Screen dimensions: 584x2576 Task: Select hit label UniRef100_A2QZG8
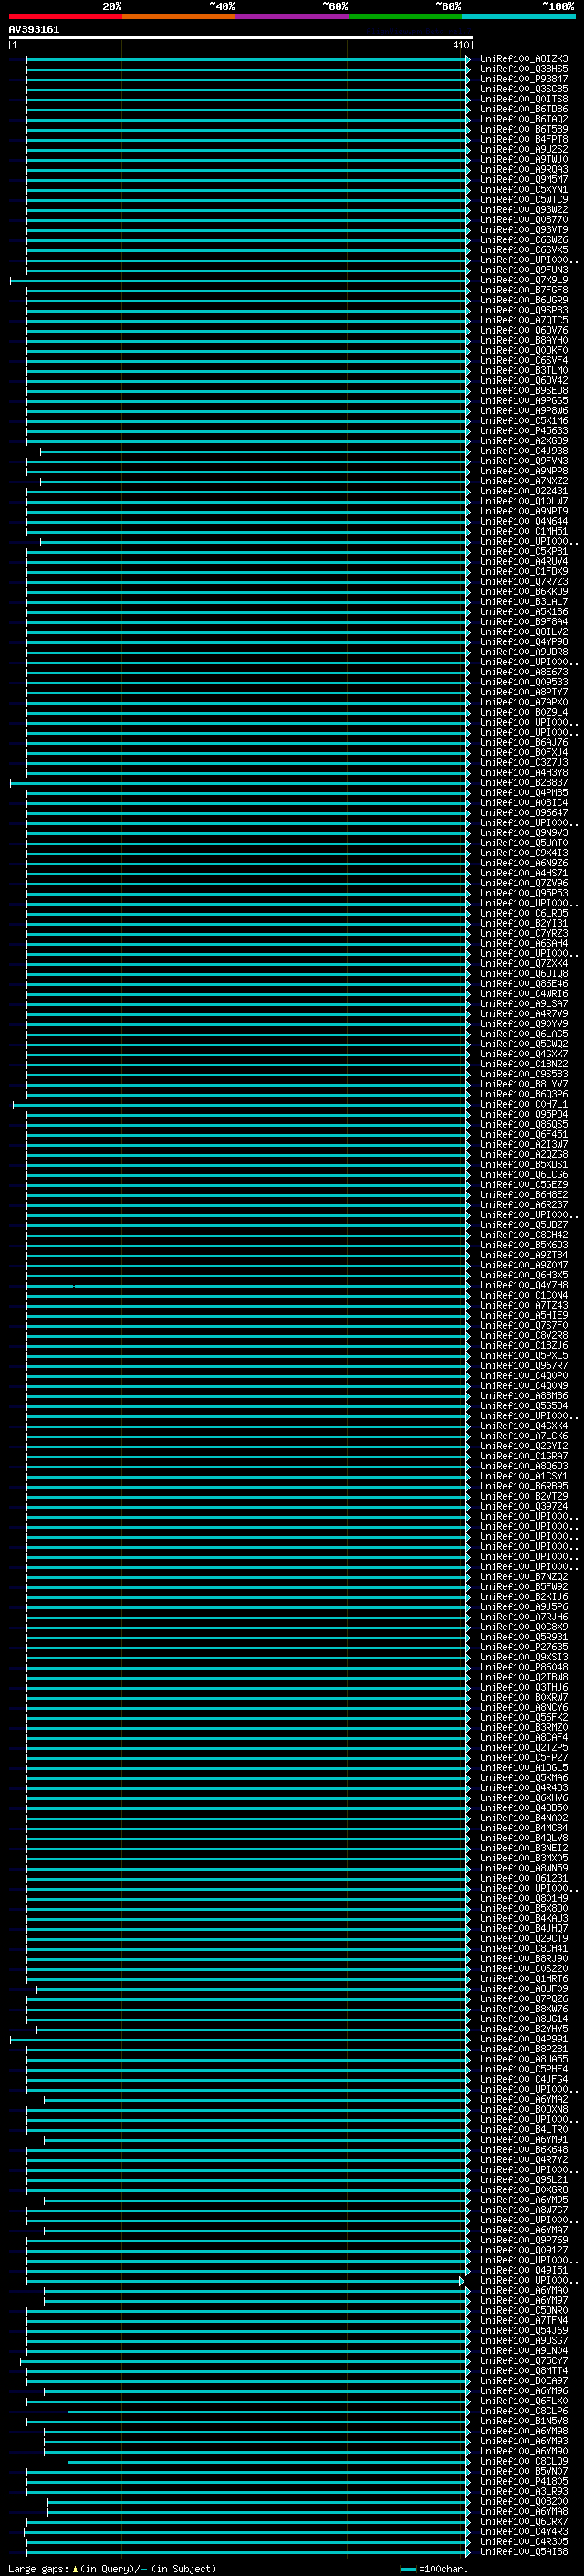tap(524, 1155)
